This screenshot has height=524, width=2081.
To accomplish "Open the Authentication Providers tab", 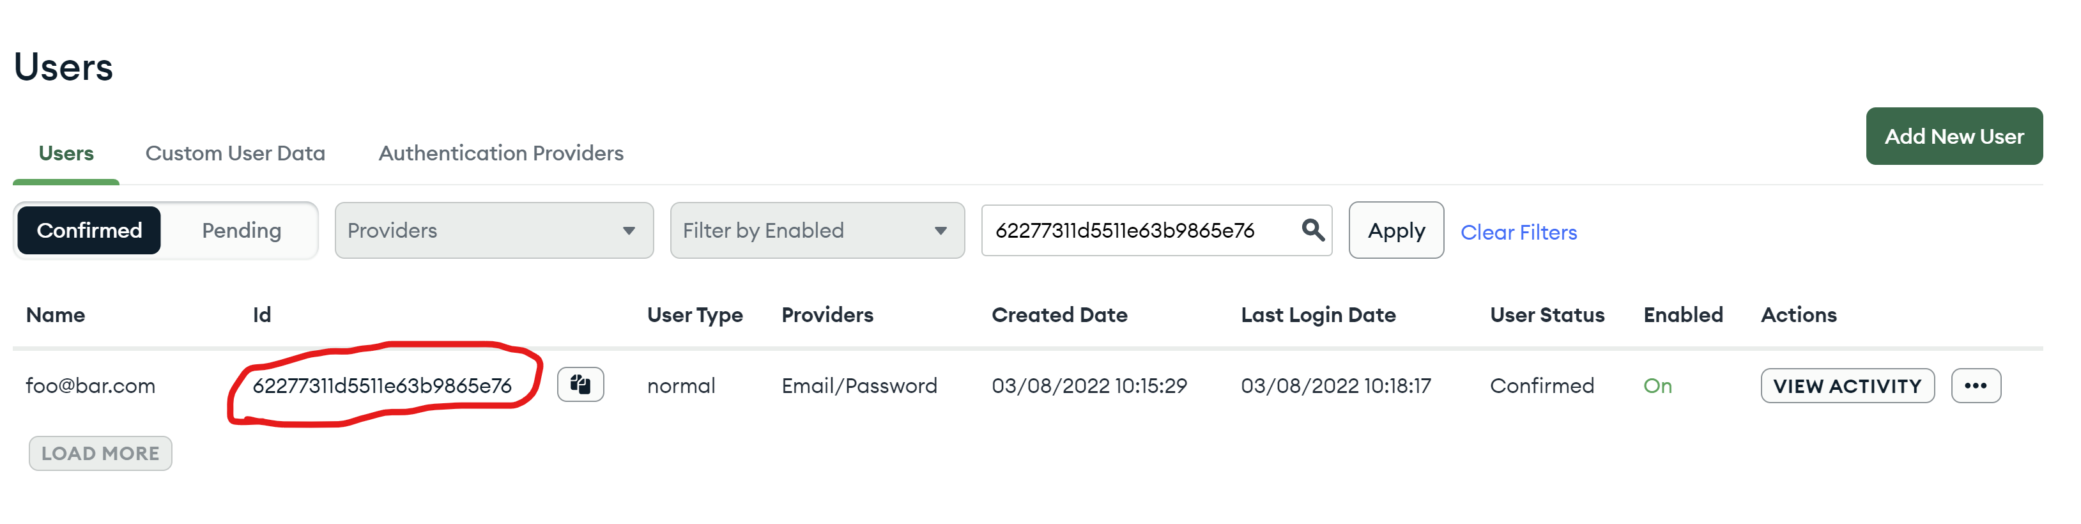I will point(501,153).
